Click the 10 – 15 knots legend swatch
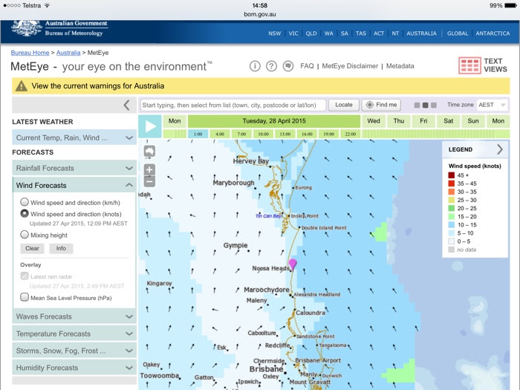Viewport: 520px width, 390px height. [x=452, y=225]
